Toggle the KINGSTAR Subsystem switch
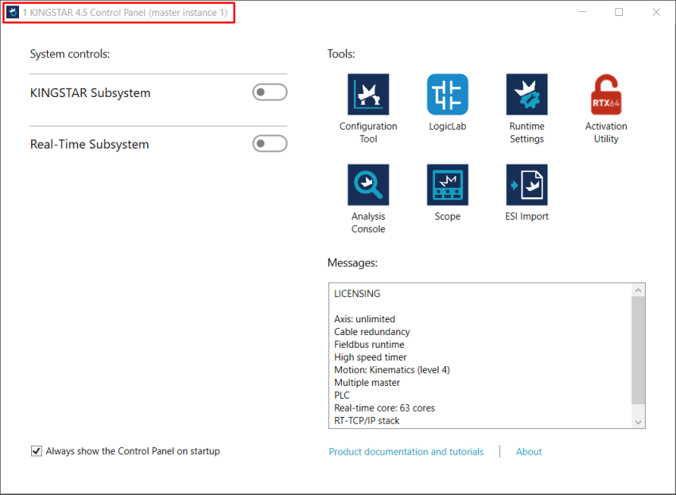The width and height of the screenshot is (676, 495). (x=270, y=92)
